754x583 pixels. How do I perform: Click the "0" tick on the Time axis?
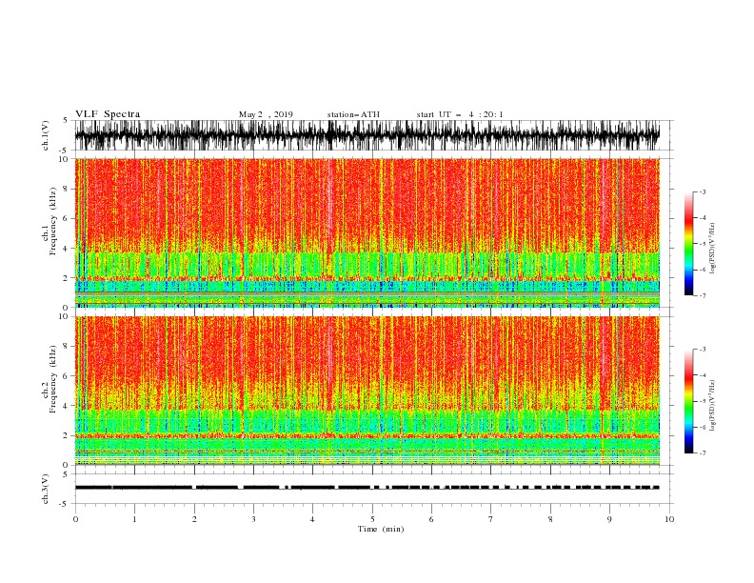pos(75,519)
